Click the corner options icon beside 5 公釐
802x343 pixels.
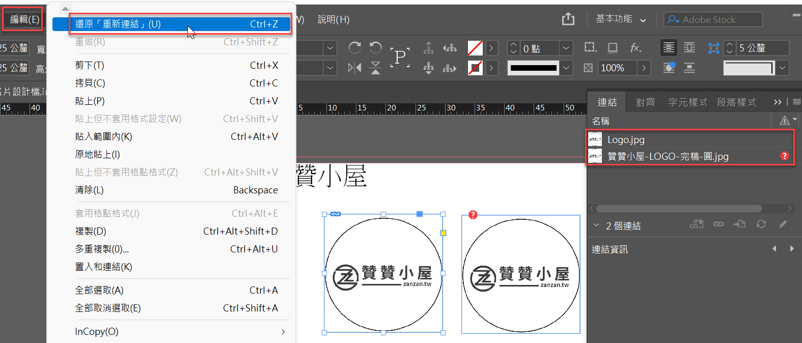pos(714,48)
